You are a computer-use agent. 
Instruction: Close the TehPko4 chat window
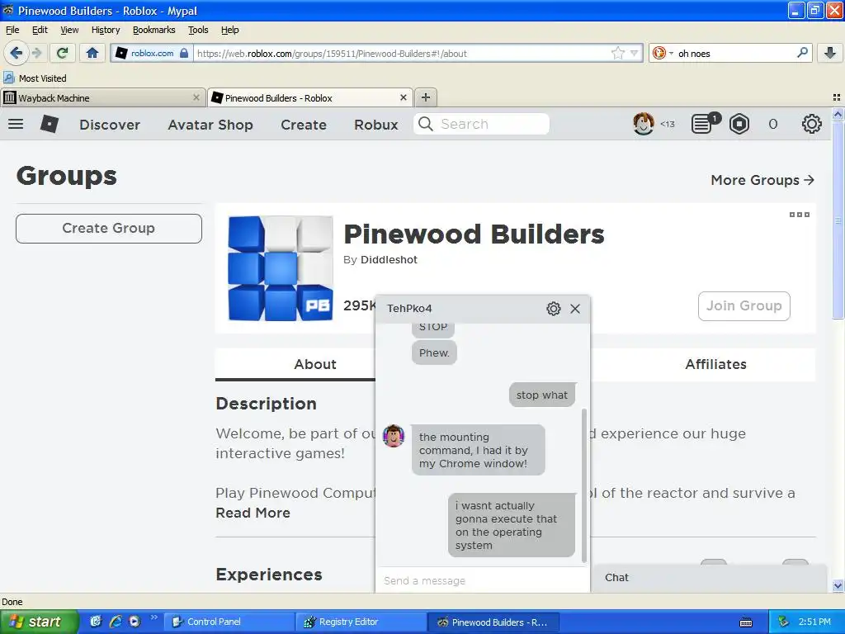pos(575,309)
